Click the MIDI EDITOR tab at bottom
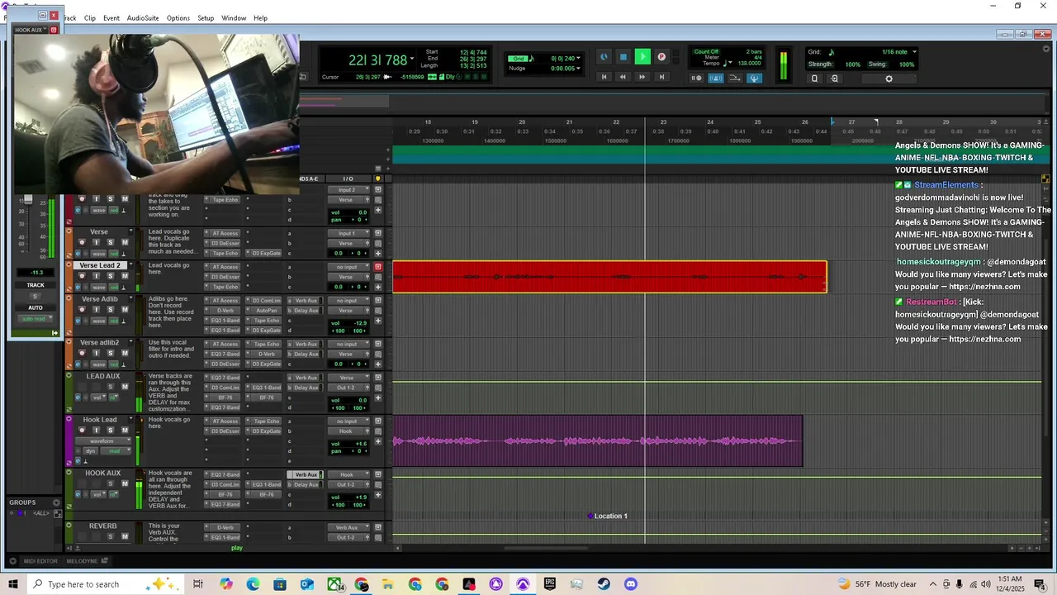 [x=40, y=561]
